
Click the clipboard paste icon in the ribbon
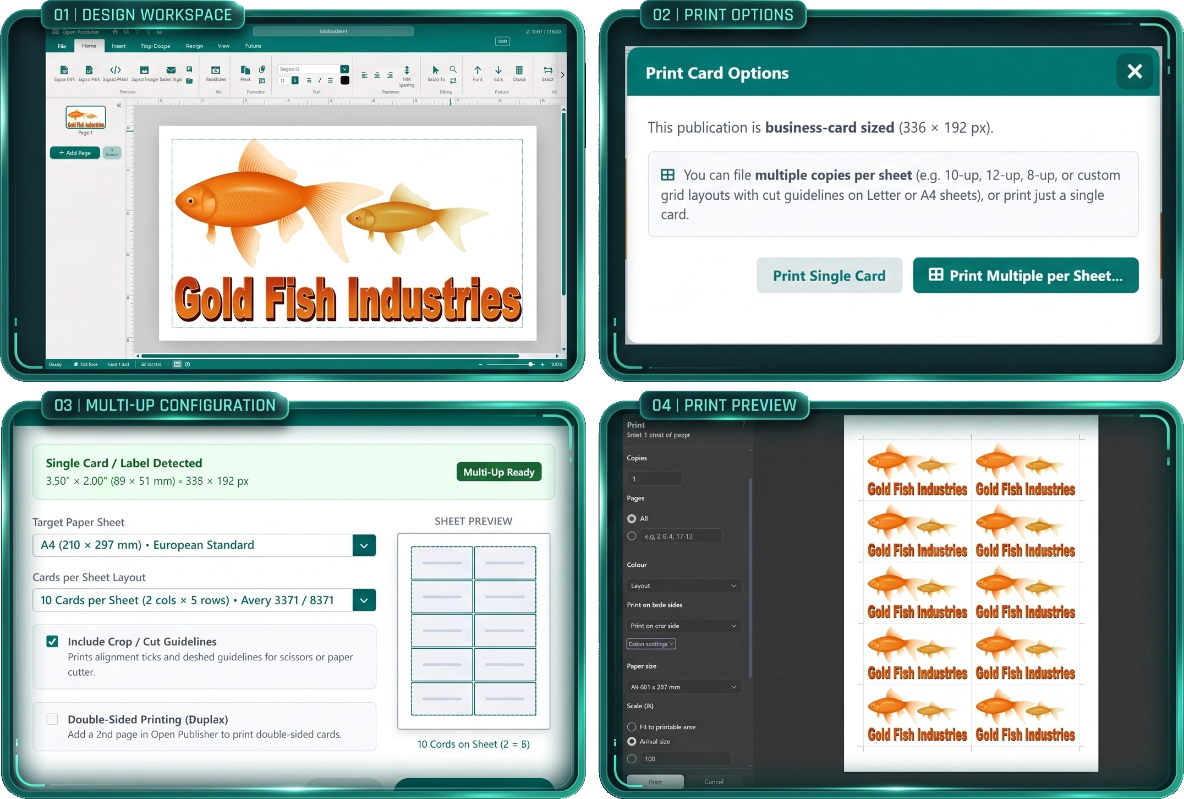pos(245,70)
